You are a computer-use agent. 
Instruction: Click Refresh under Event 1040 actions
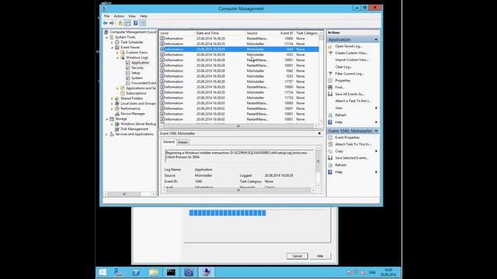click(x=341, y=165)
